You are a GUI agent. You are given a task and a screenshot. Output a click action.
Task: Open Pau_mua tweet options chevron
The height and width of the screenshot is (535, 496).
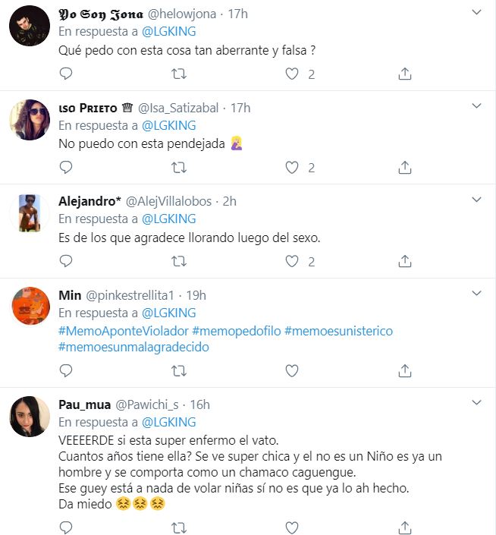pyautogui.click(x=476, y=403)
